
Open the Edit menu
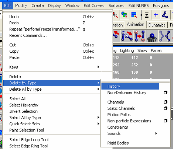click(x=7, y=6)
